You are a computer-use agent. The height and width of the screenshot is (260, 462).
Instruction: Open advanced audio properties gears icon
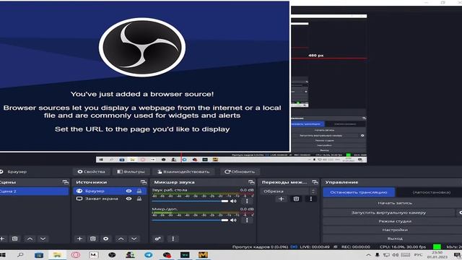[157, 238]
